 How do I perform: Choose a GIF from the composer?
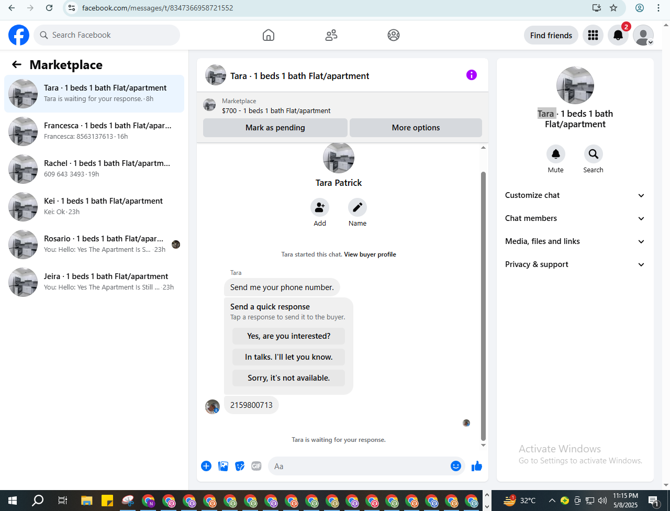[256, 466]
